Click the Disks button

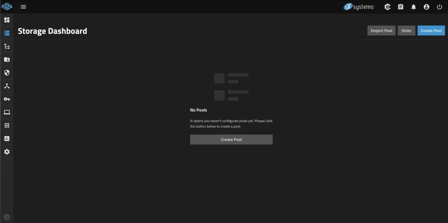(x=406, y=31)
